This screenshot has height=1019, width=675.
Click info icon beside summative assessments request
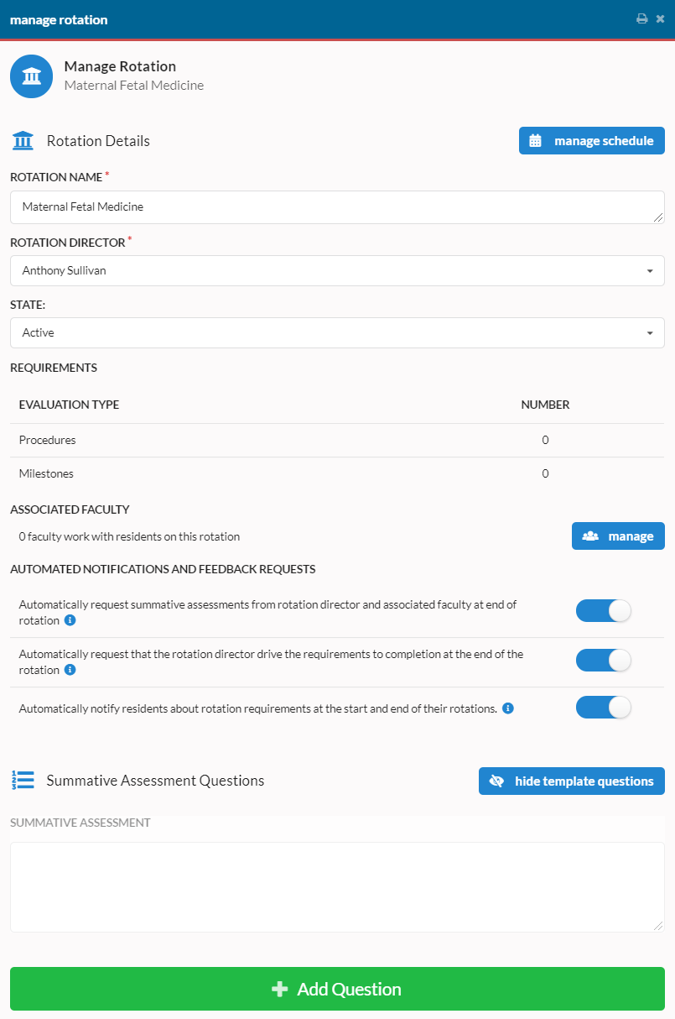70,620
